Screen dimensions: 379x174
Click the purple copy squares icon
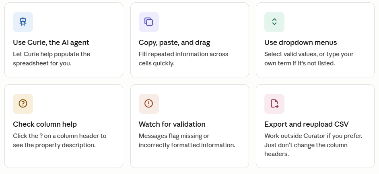(x=148, y=22)
